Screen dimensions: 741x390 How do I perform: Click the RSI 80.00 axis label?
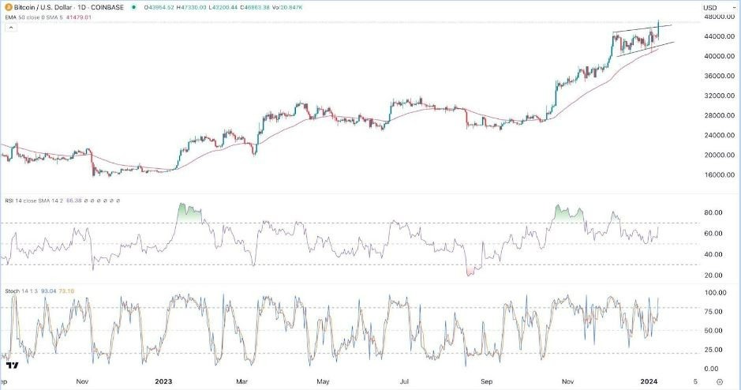(713, 212)
